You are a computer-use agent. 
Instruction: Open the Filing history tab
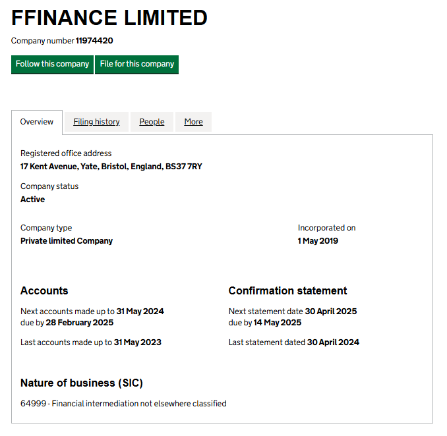click(96, 122)
